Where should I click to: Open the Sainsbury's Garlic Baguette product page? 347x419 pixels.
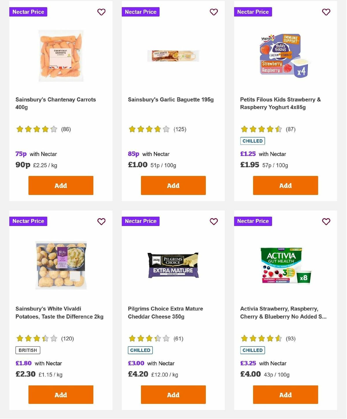click(x=171, y=99)
